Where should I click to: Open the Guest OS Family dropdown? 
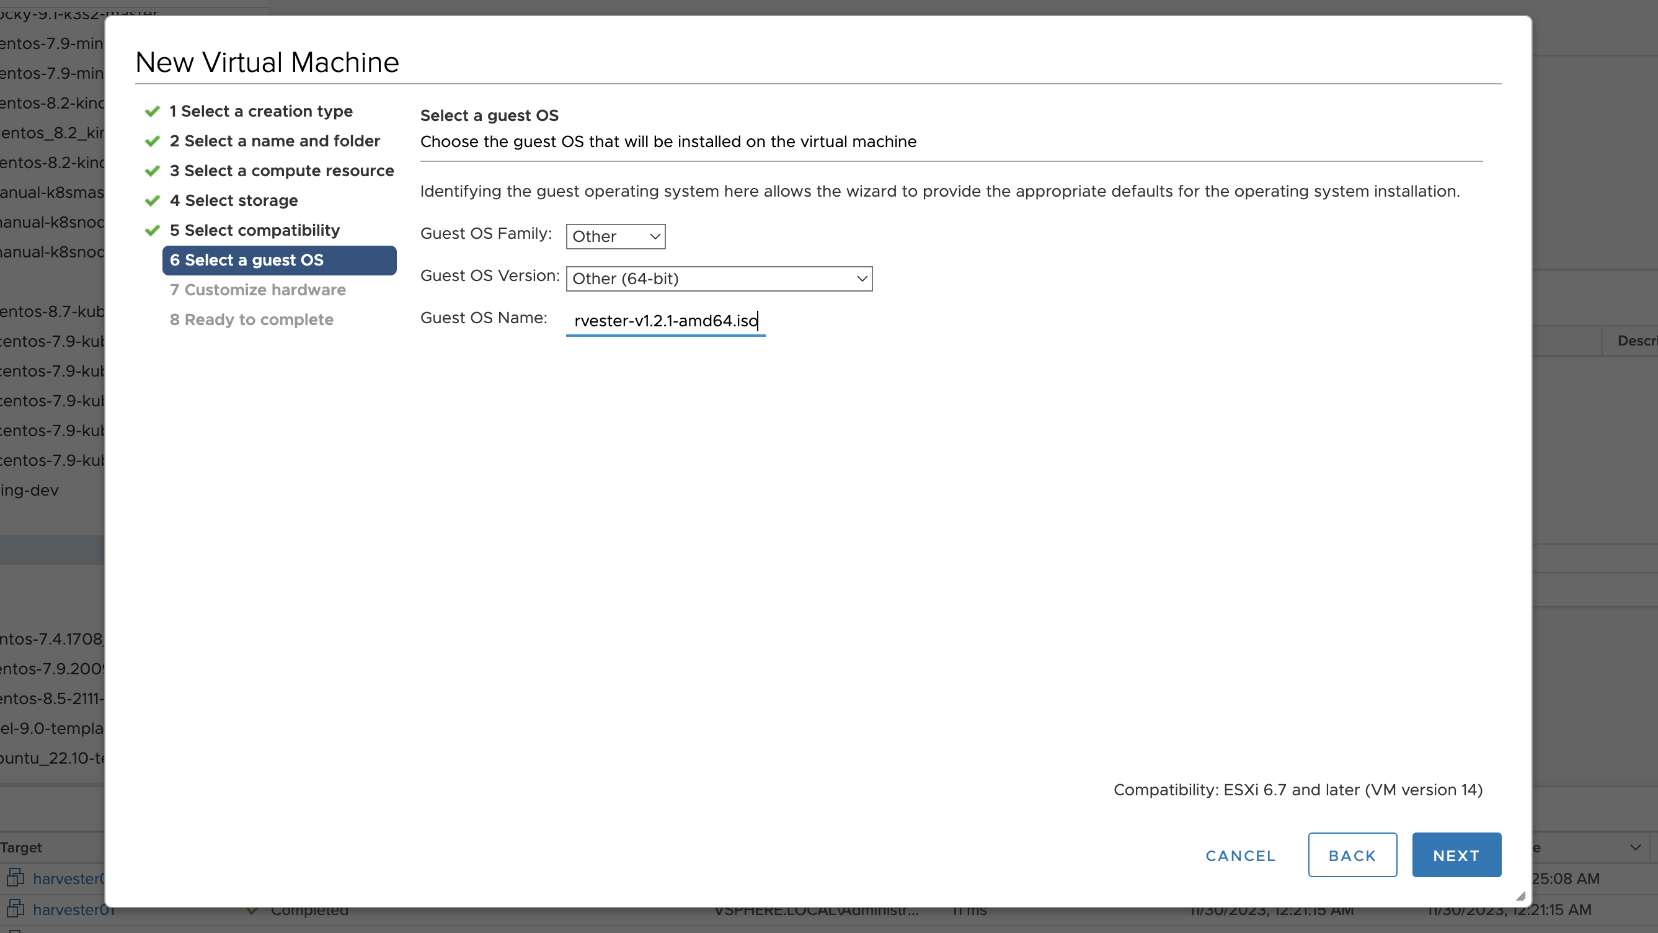615,236
